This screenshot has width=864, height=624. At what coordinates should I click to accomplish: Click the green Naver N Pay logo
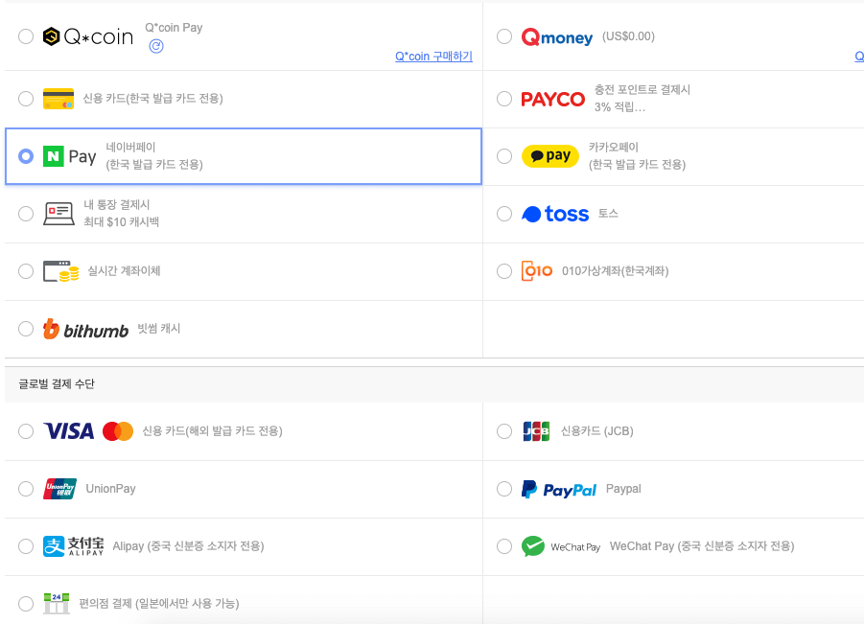pos(69,156)
